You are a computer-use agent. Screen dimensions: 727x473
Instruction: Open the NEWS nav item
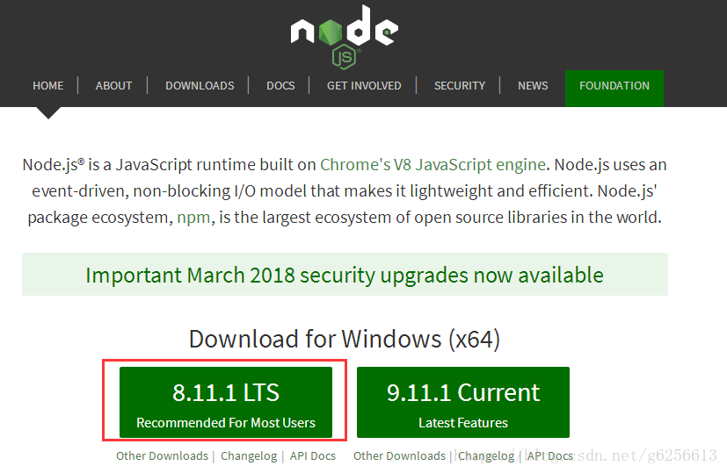pyautogui.click(x=533, y=86)
